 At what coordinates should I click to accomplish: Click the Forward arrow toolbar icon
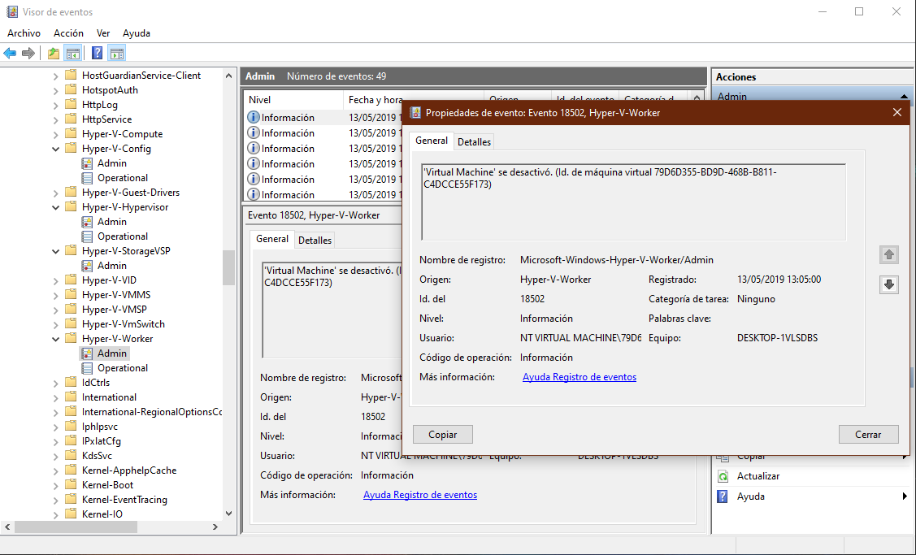(x=28, y=53)
